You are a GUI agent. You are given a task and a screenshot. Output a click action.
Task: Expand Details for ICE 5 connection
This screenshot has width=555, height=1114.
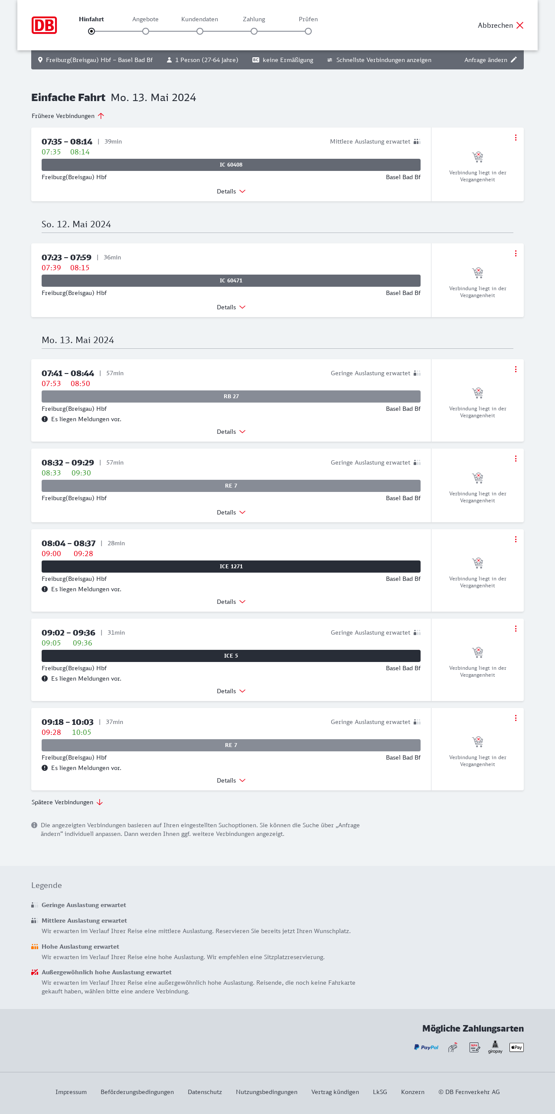pyautogui.click(x=231, y=691)
